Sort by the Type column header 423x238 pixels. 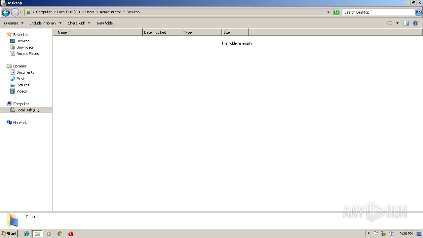point(202,32)
